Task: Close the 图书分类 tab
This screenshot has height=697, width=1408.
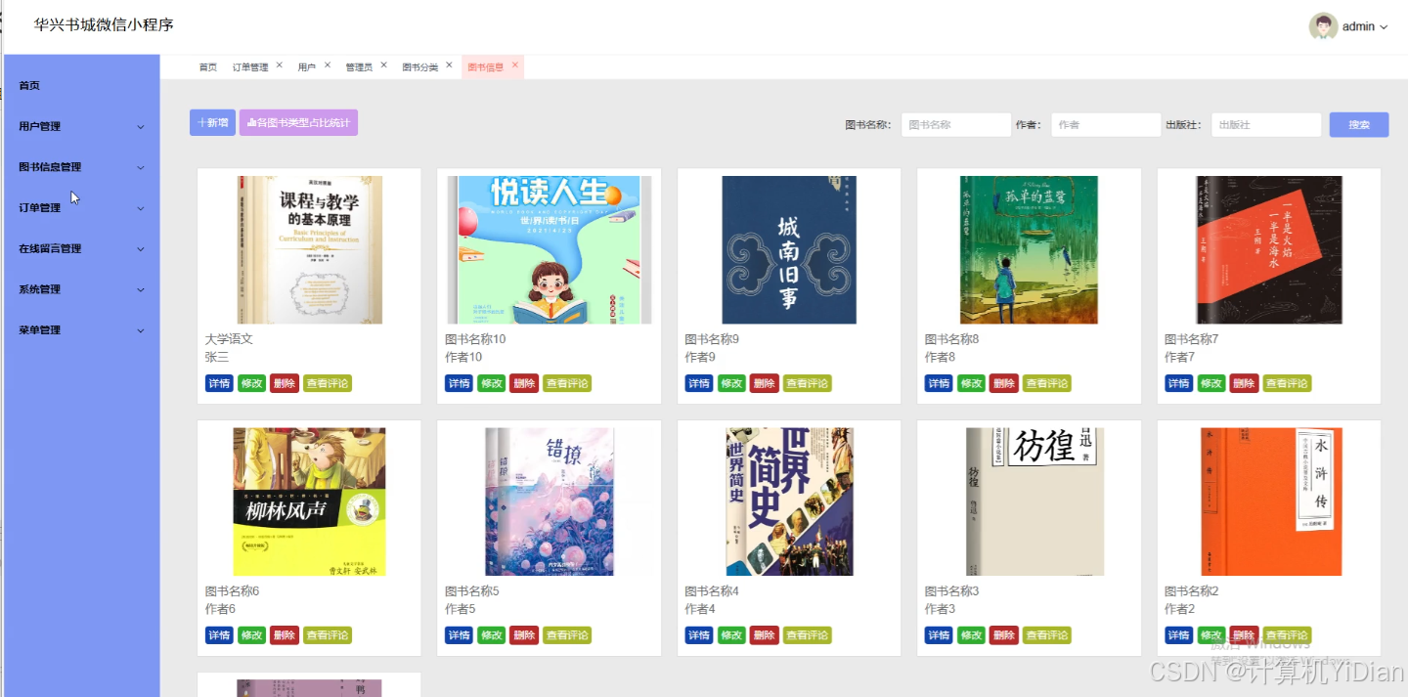Action: point(449,65)
